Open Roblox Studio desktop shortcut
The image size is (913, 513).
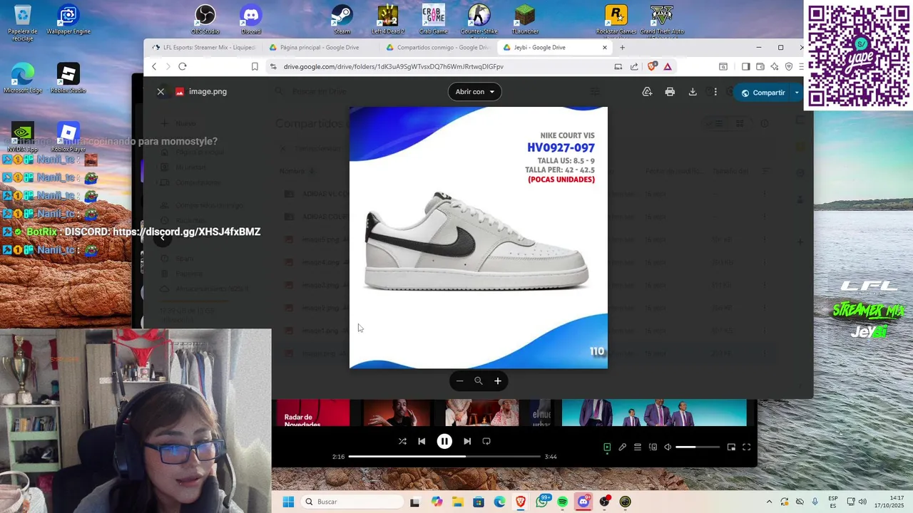pos(68,78)
